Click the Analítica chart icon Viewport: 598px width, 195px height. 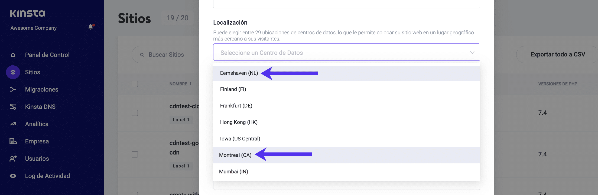click(13, 124)
